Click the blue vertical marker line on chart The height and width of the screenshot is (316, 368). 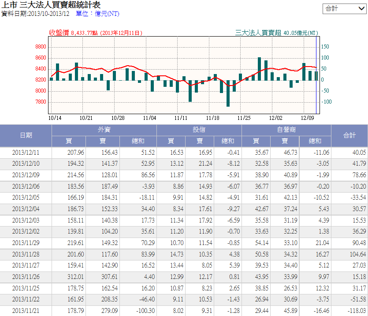point(316,75)
